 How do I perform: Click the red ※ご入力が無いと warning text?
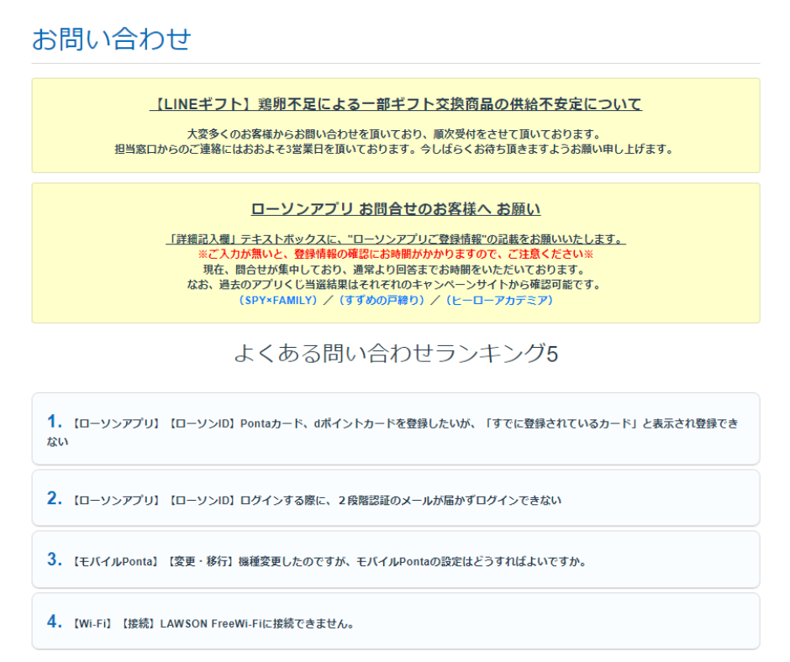396,254
